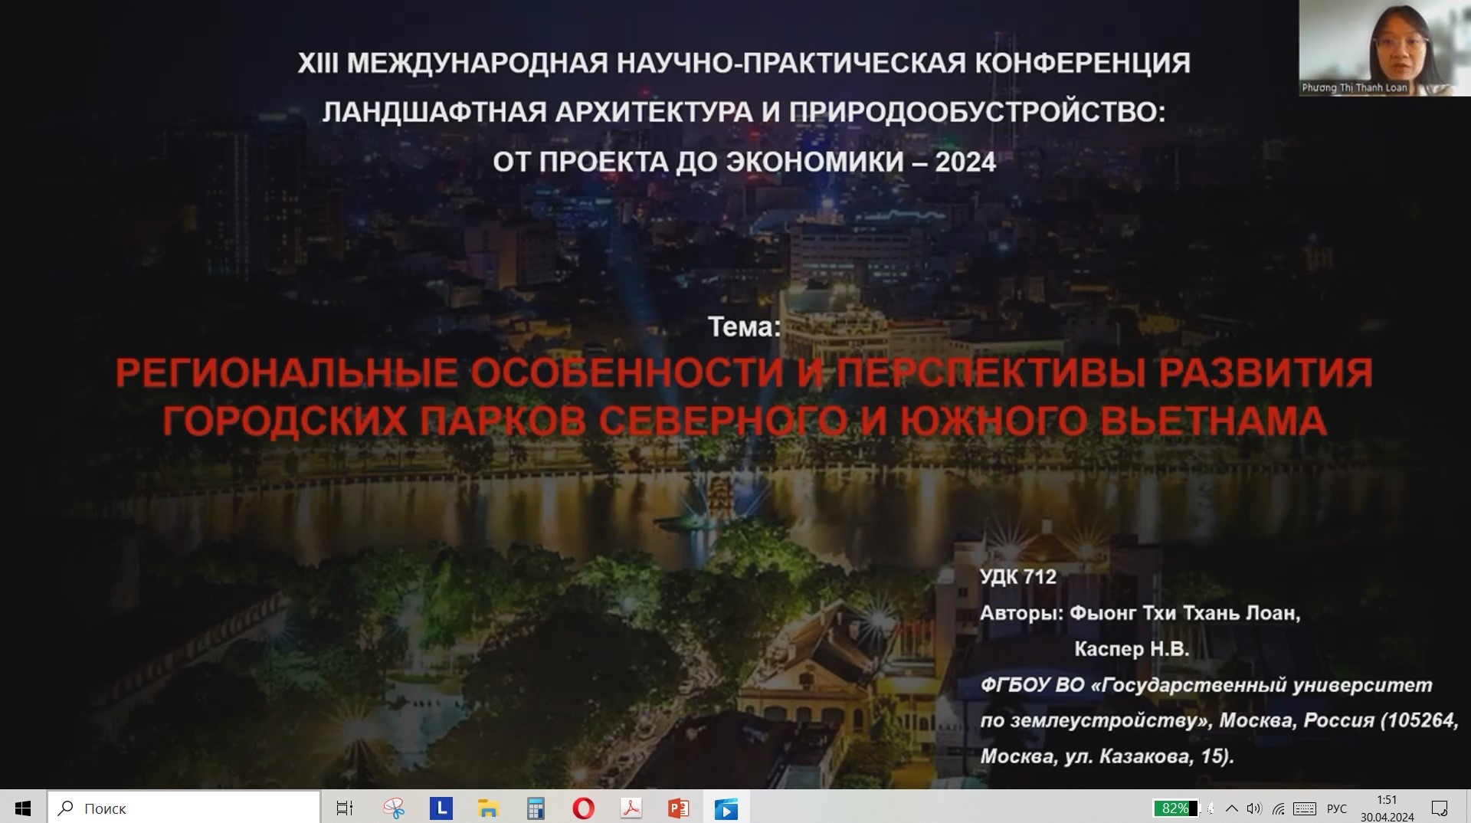Switch the РУС input language
The height and width of the screenshot is (823, 1471).
(x=1336, y=808)
